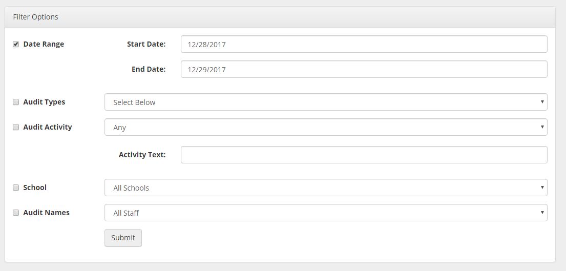This screenshot has height=271, width=566.
Task: Click the Start Date input field
Action: (364, 44)
